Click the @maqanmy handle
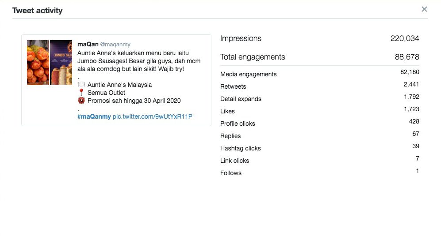This screenshot has height=240, width=441. point(115,45)
